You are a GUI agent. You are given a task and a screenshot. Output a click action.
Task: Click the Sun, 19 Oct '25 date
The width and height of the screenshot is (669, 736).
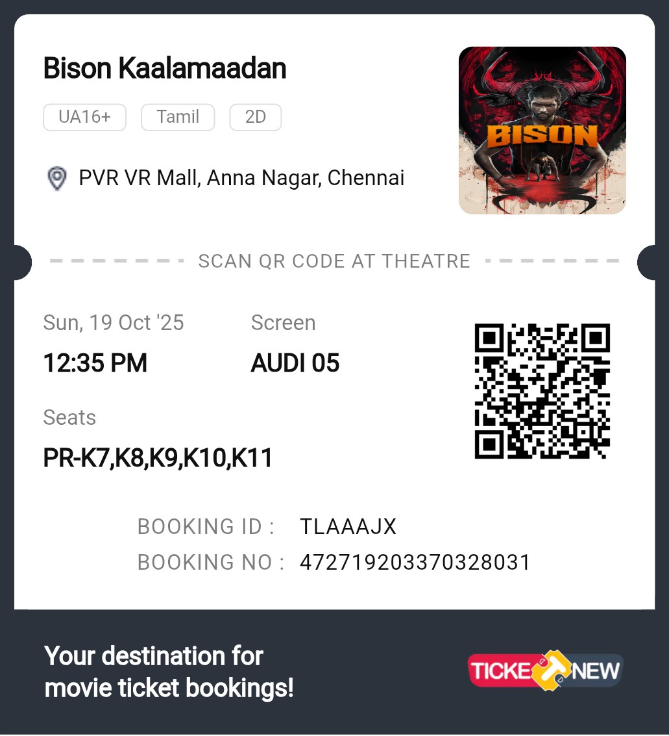(x=114, y=323)
